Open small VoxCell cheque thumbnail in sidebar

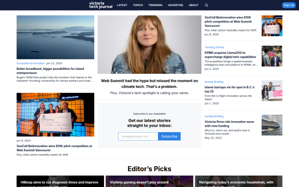pyautogui.click(x=272, y=26)
